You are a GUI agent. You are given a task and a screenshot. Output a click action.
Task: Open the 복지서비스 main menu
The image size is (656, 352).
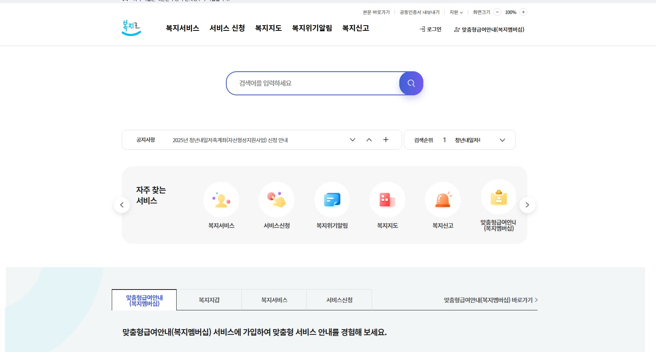point(183,28)
